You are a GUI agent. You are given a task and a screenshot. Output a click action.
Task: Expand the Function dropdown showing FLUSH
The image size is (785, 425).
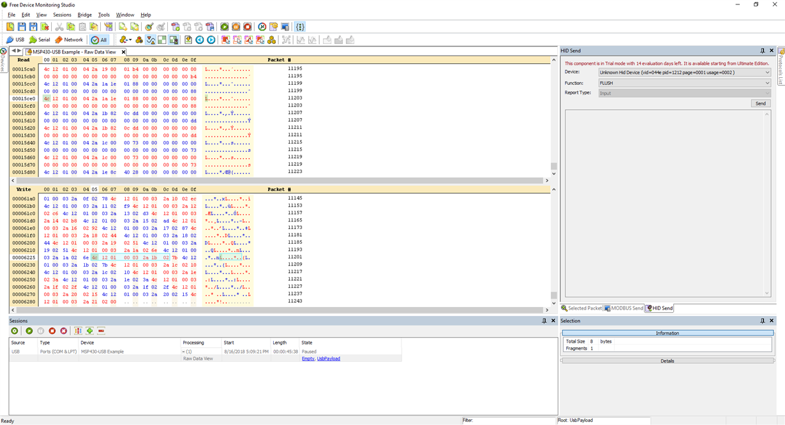pyautogui.click(x=768, y=82)
